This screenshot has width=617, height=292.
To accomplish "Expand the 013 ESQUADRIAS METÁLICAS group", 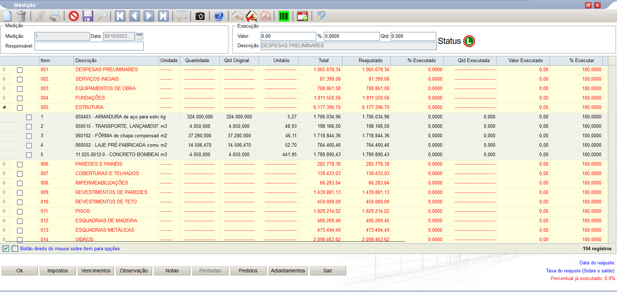I will click(x=4, y=230).
